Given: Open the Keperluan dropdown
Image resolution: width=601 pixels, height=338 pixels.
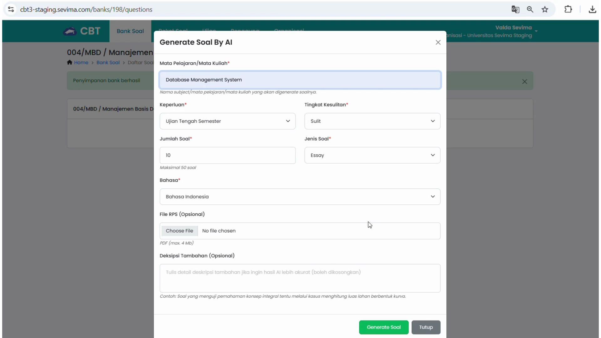Looking at the screenshot, I should pyautogui.click(x=228, y=121).
